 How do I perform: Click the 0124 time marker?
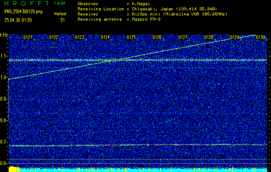tap(105, 37)
